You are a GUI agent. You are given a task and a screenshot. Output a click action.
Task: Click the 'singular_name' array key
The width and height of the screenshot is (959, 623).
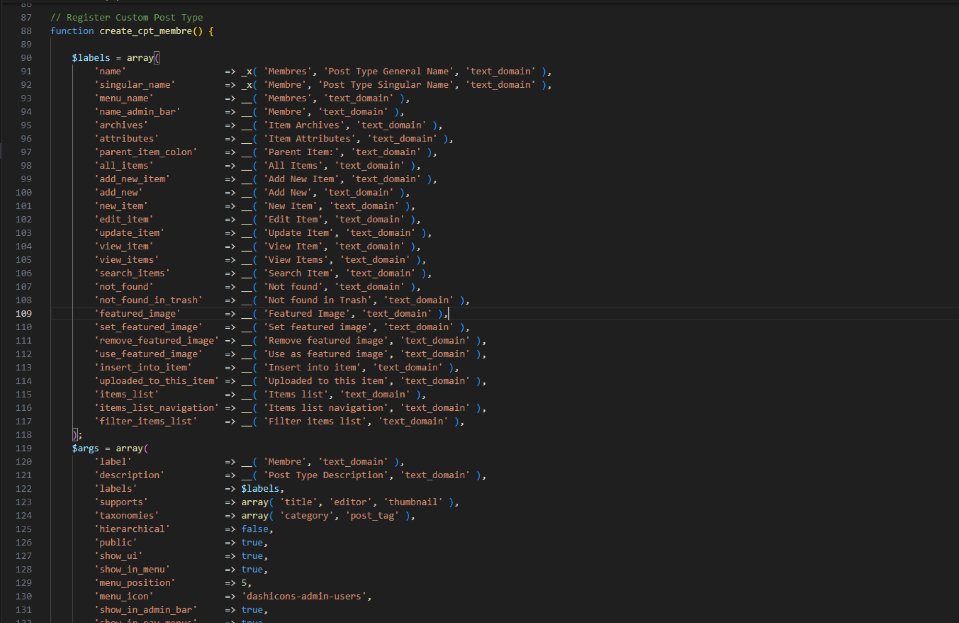tap(135, 85)
